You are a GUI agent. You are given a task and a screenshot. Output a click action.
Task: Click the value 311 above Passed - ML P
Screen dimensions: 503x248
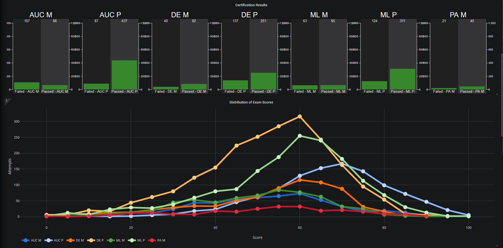click(x=403, y=21)
